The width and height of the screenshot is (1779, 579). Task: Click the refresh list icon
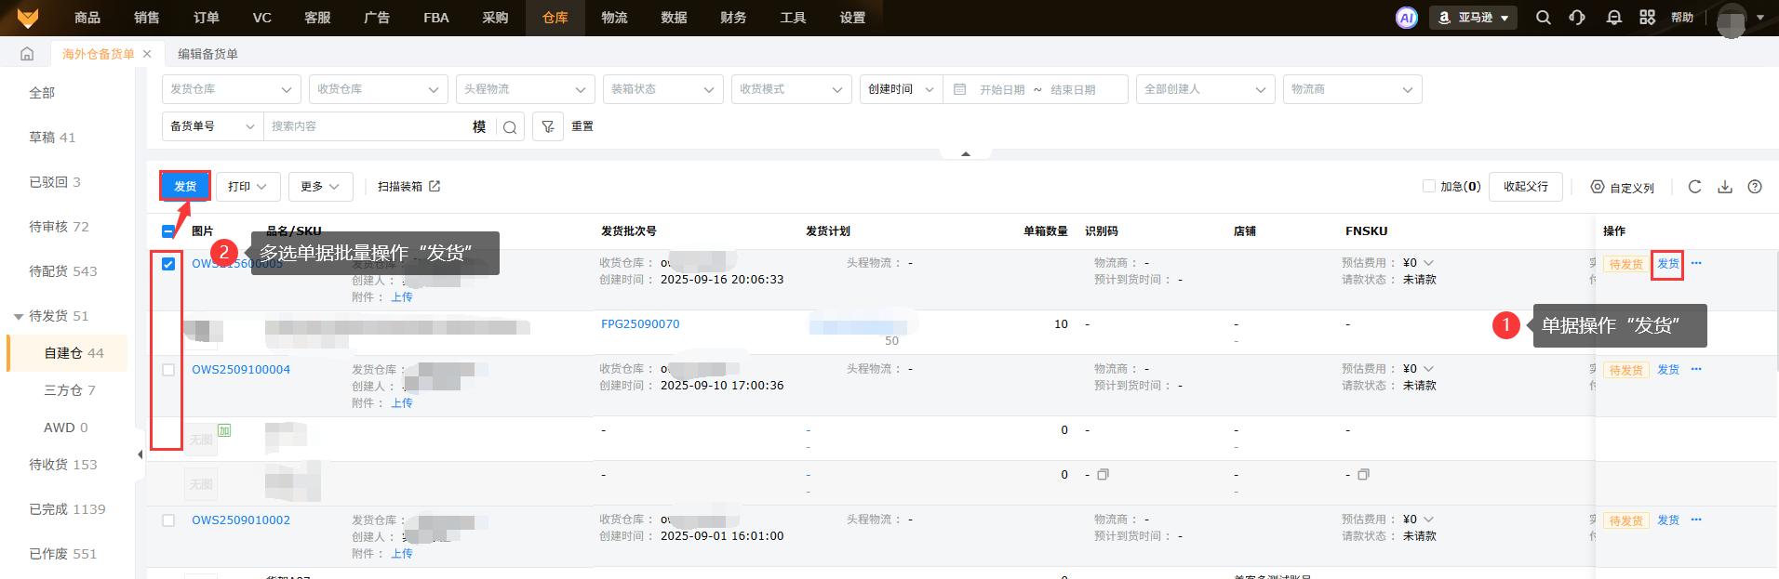(1694, 187)
